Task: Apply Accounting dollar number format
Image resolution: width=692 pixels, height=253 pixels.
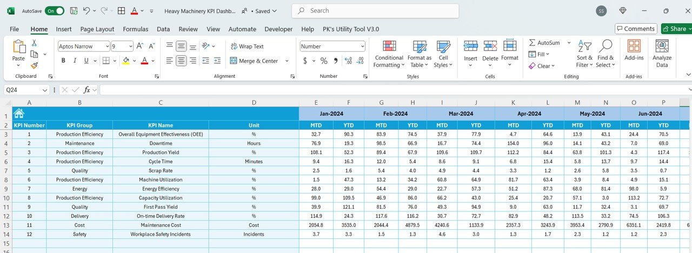Action: (x=304, y=61)
